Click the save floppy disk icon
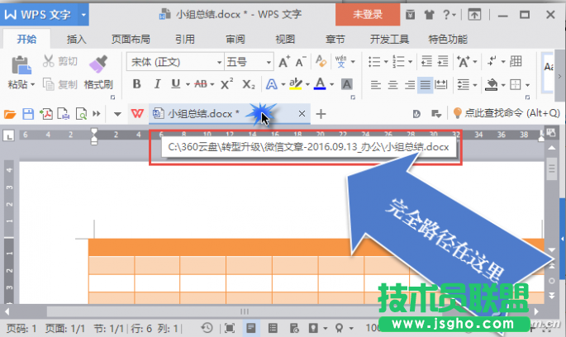This screenshot has width=566, height=337. [x=28, y=114]
